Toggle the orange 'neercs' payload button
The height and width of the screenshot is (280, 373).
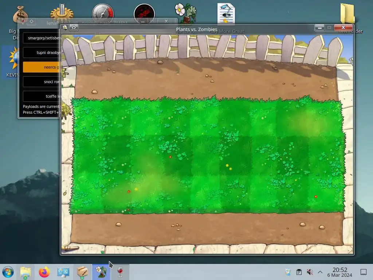tap(42, 67)
